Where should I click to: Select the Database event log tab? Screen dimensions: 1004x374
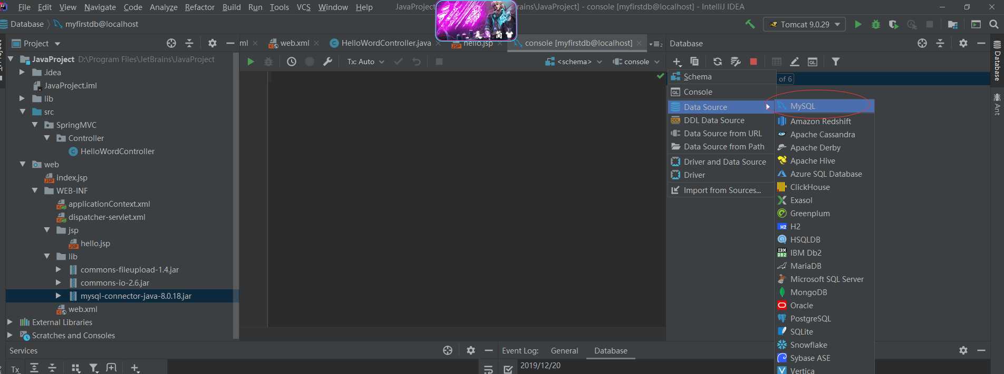pos(611,350)
